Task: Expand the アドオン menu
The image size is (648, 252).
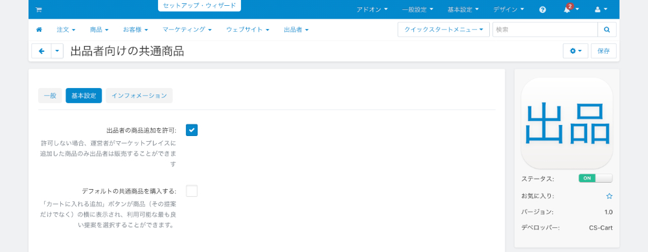Action: [x=372, y=10]
